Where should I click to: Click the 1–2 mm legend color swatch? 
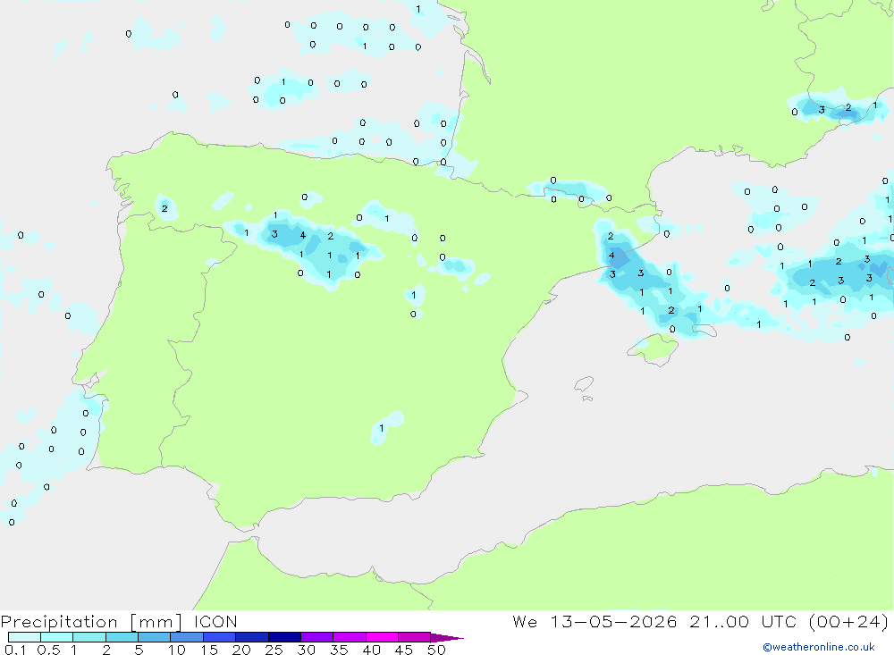coord(89,637)
